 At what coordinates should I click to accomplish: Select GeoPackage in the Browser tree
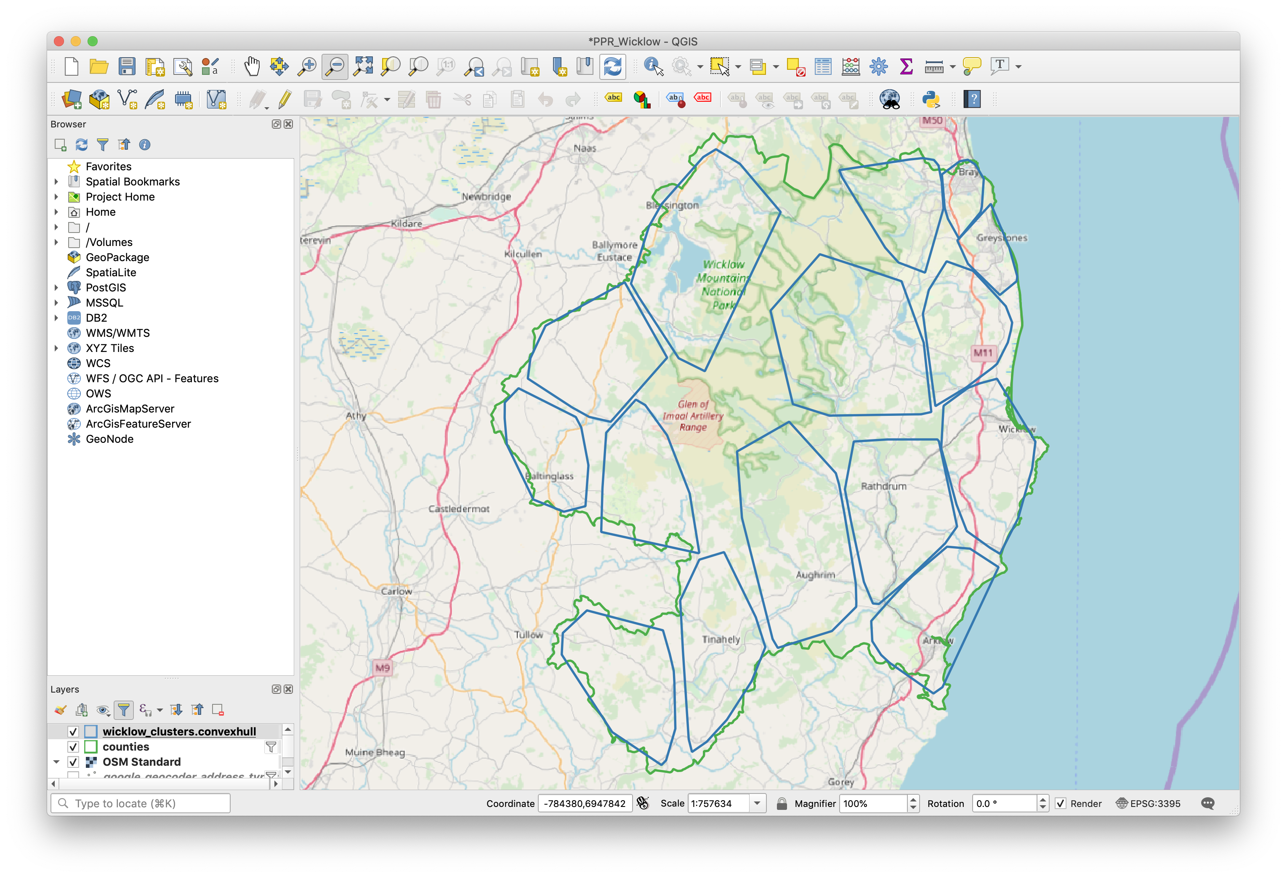pyautogui.click(x=117, y=257)
